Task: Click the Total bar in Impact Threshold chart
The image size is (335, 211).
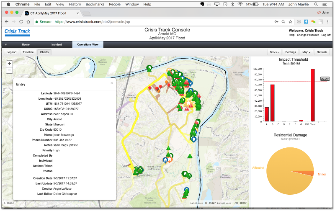Action: point(312,95)
